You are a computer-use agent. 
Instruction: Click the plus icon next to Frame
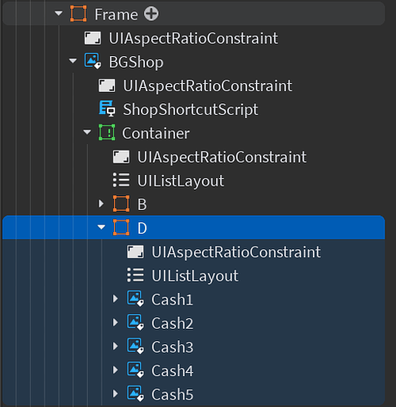pyautogui.click(x=151, y=14)
